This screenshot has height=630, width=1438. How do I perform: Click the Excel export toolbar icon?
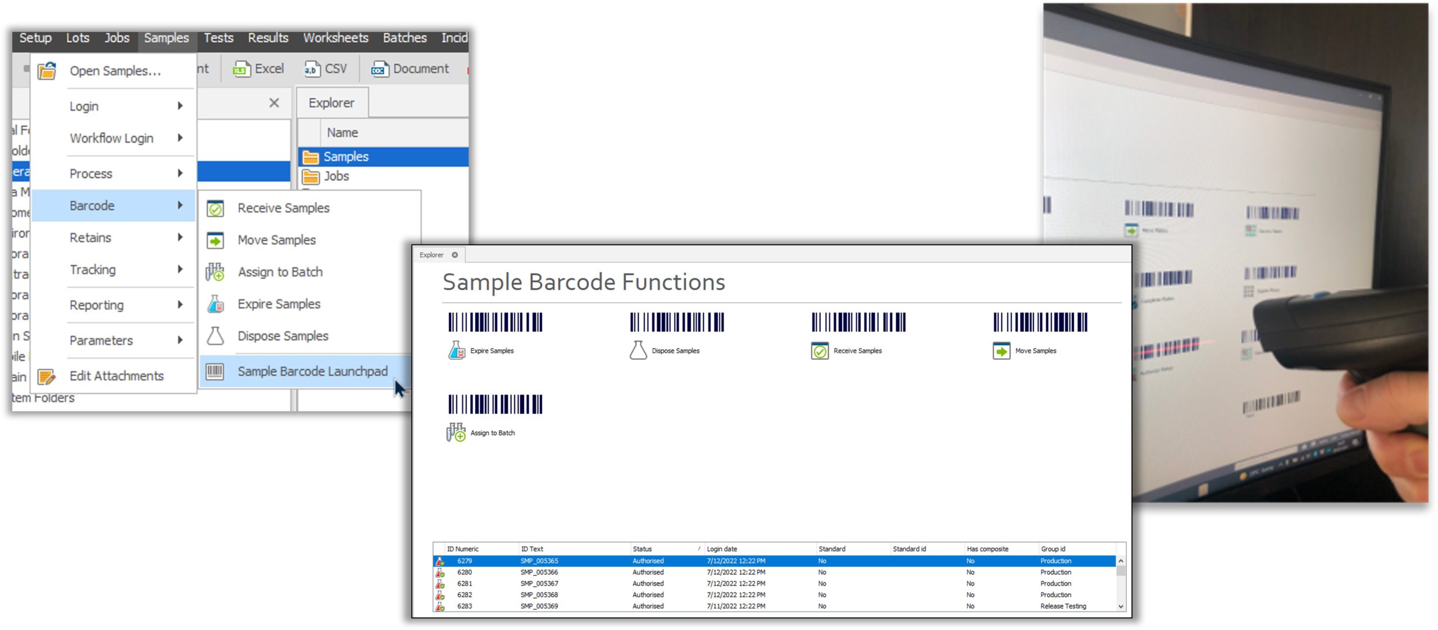coord(242,68)
